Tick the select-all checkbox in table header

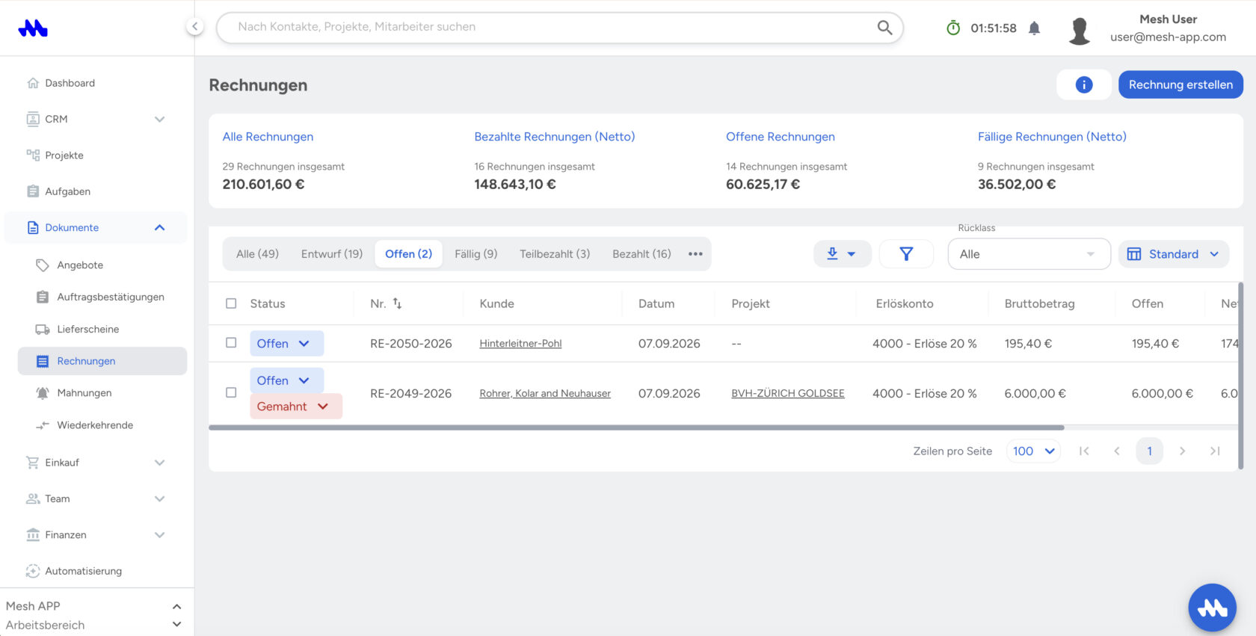[x=231, y=303]
